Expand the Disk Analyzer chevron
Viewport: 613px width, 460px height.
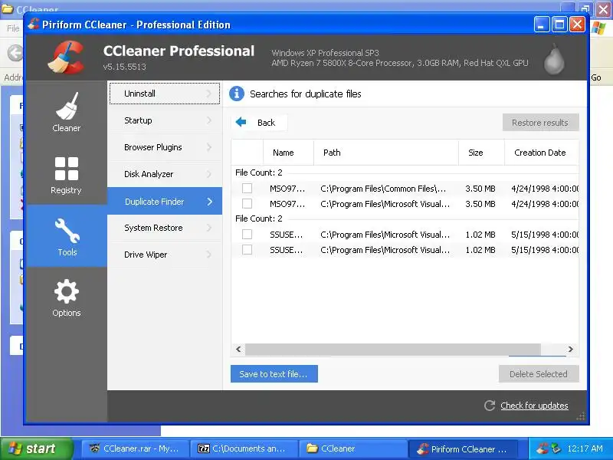click(x=208, y=174)
